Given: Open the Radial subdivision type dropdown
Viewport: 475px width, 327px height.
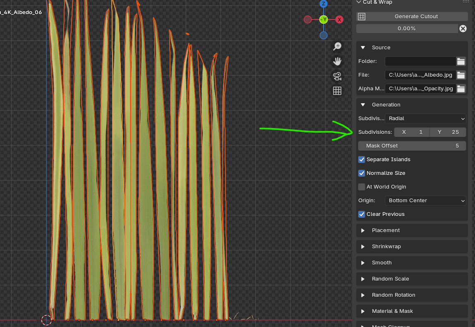Looking at the screenshot, I should pyautogui.click(x=425, y=119).
